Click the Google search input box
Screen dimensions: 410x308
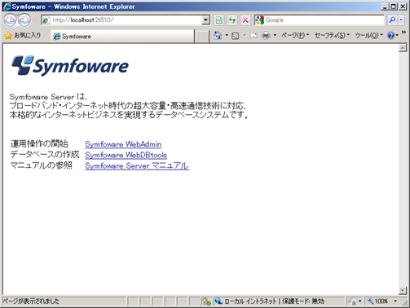[x=324, y=20]
